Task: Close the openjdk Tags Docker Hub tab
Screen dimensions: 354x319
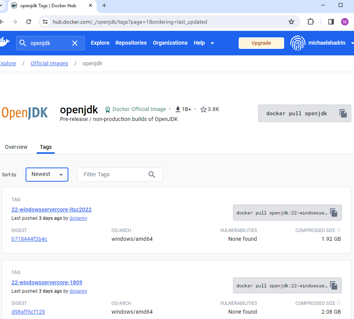Action: [x=91, y=5]
